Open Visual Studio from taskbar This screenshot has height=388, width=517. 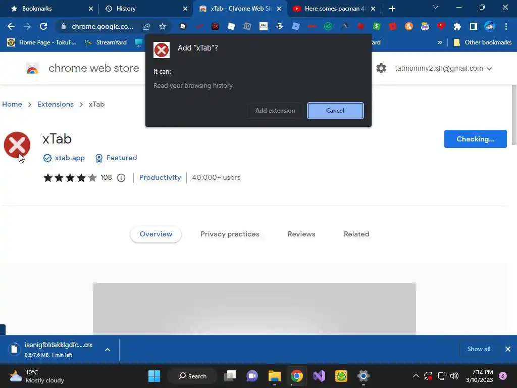319,376
